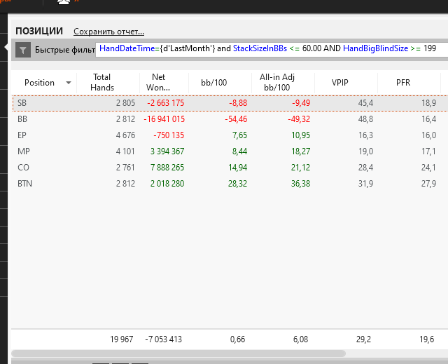The image size is (448, 364).
Task: Select the MP position row
Action: [x=230, y=151]
